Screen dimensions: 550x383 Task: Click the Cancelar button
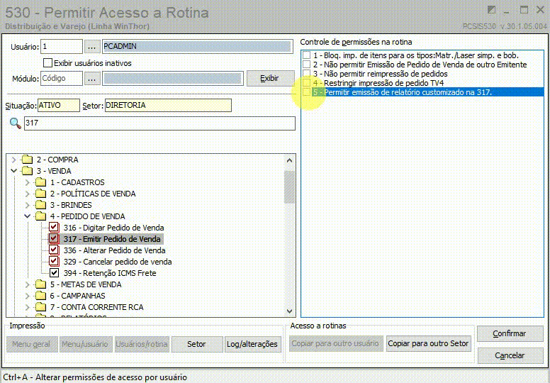[x=510, y=355]
